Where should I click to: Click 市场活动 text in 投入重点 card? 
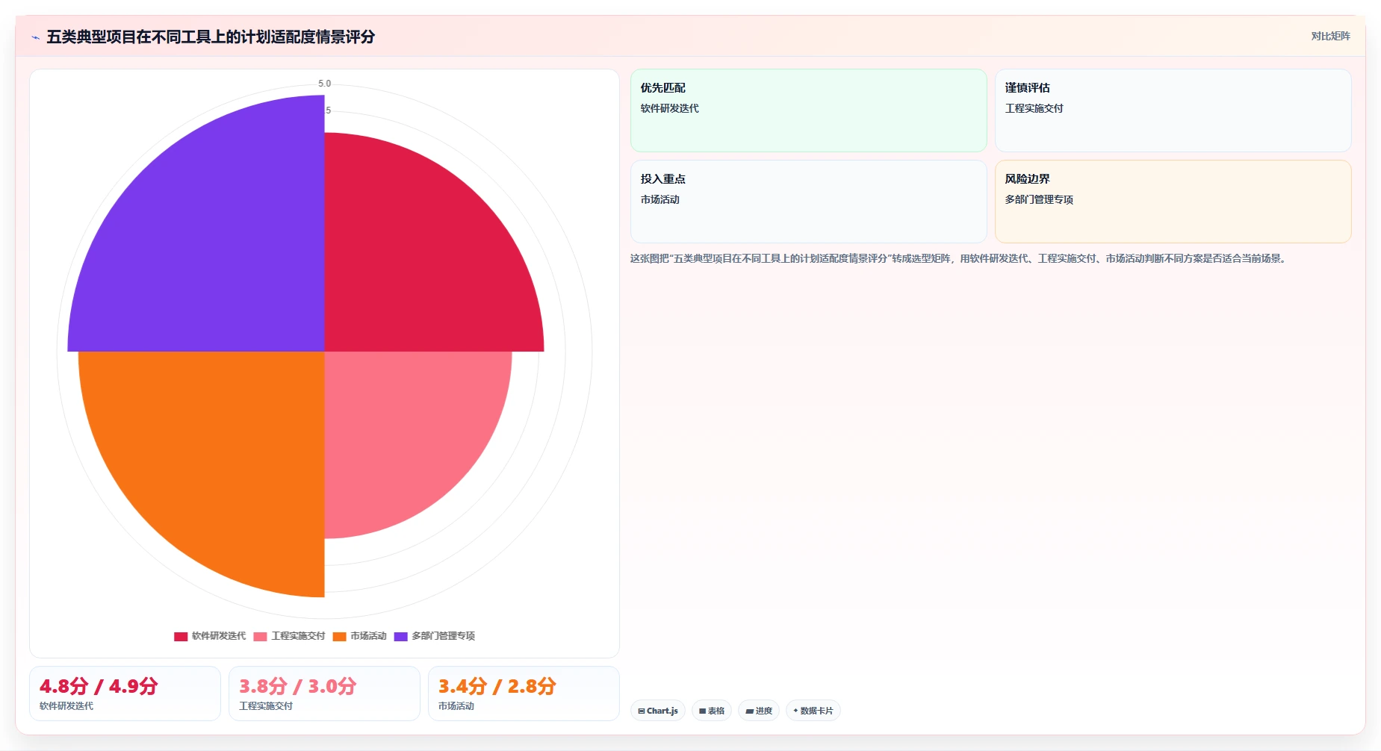tap(660, 199)
